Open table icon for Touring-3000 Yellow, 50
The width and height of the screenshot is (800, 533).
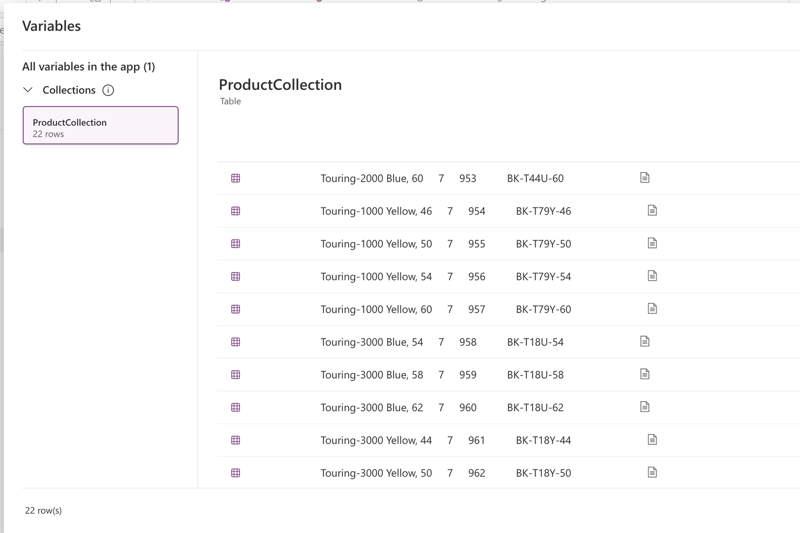tap(235, 473)
